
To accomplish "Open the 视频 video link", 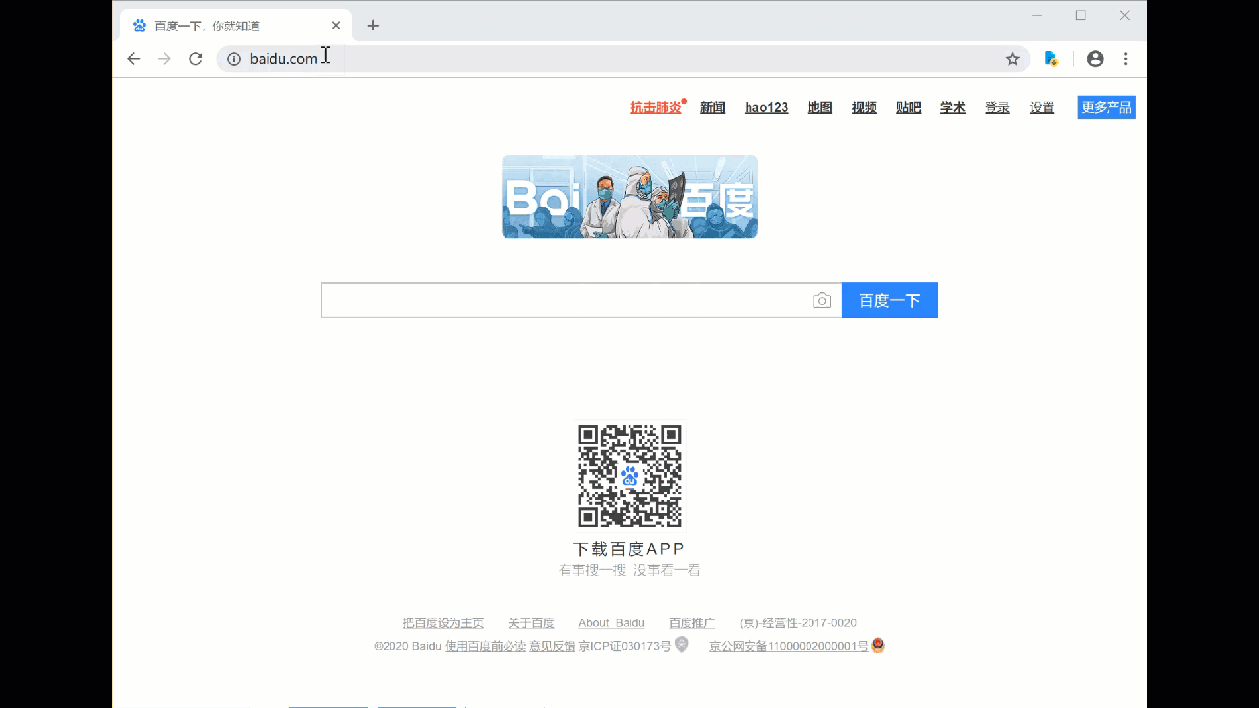I will click(865, 108).
